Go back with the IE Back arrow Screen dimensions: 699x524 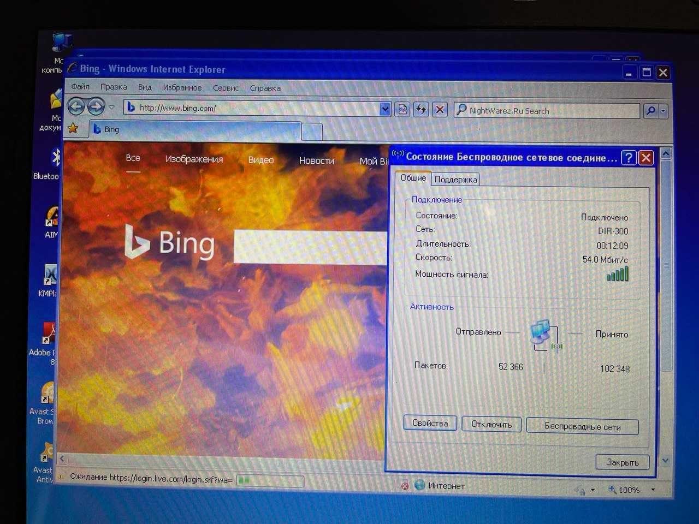[76, 106]
